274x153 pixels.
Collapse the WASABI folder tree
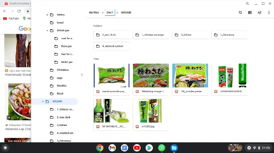pyautogui.click(x=43, y=102)
